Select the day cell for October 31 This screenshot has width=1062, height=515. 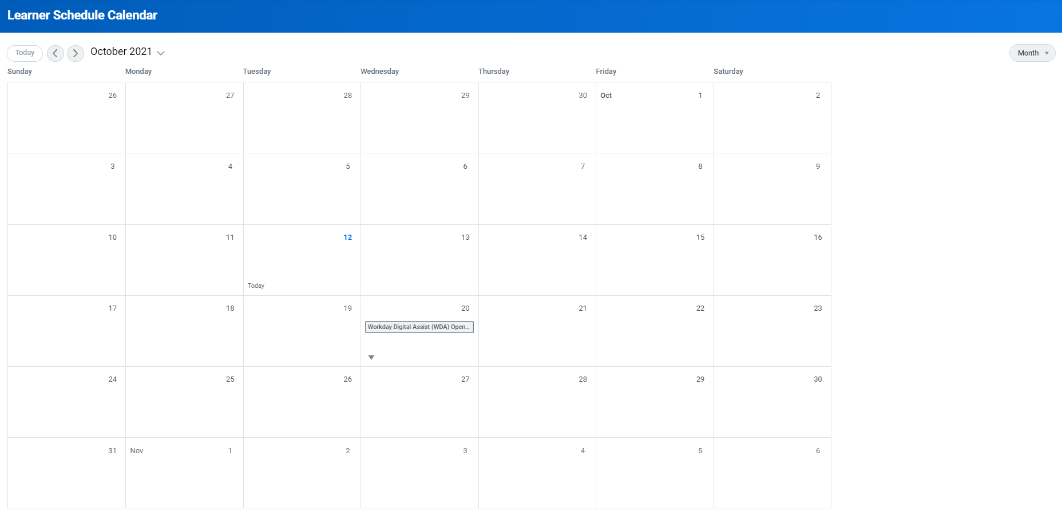point(66,473)
